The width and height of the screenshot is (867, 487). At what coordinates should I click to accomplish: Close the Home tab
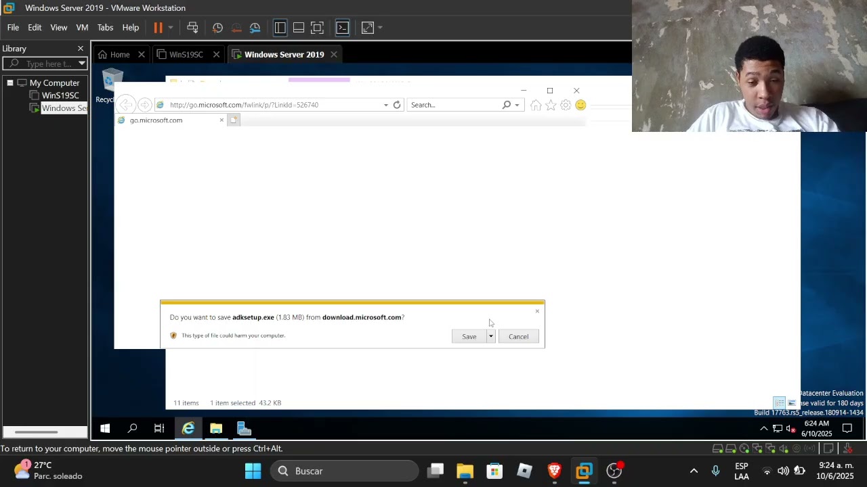click(x=142, y=55)
